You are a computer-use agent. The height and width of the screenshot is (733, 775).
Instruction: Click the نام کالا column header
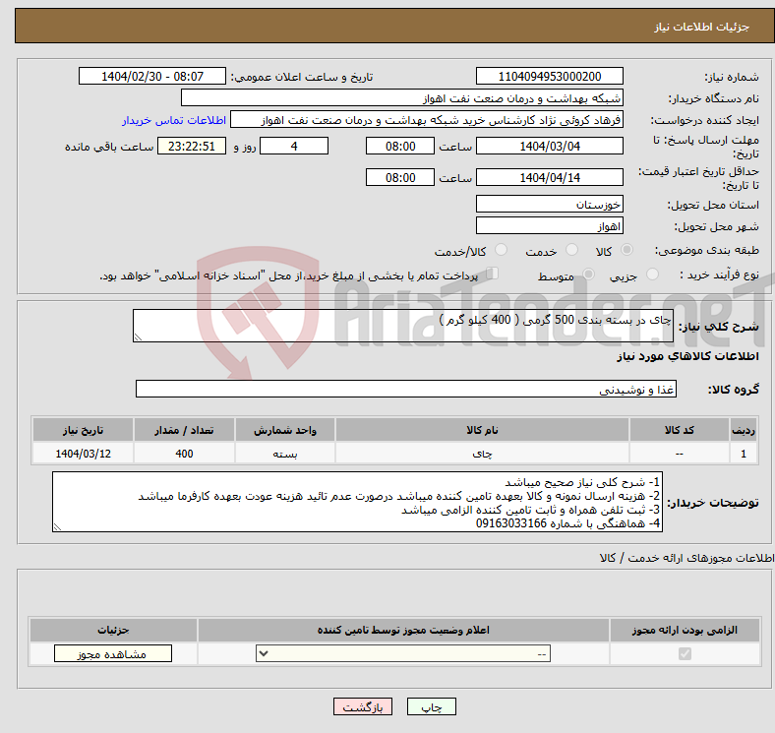482,430
